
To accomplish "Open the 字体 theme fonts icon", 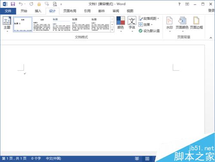I will [132, 21].
